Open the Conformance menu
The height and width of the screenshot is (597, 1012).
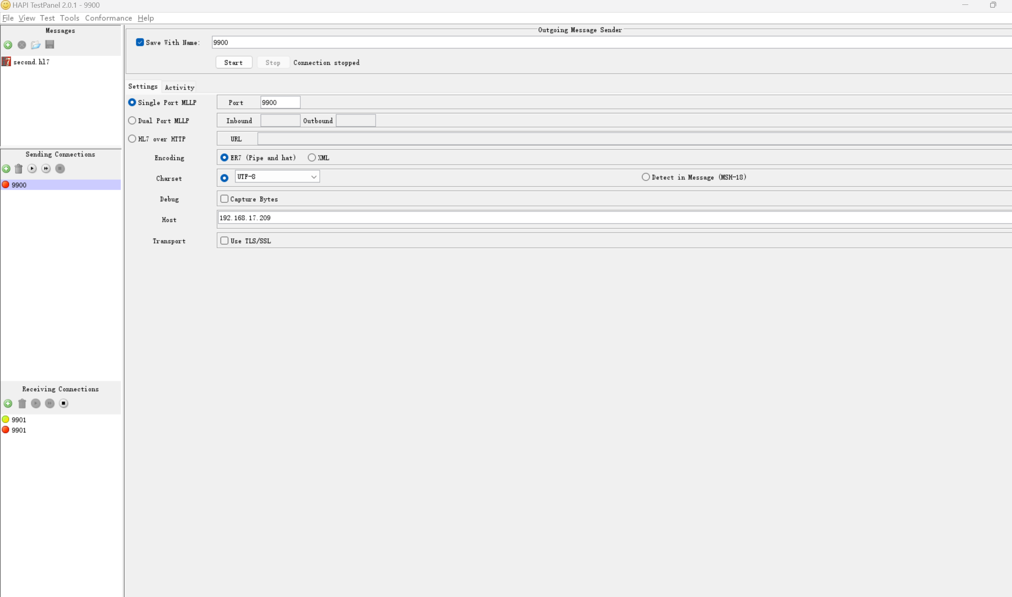point(108,18)
